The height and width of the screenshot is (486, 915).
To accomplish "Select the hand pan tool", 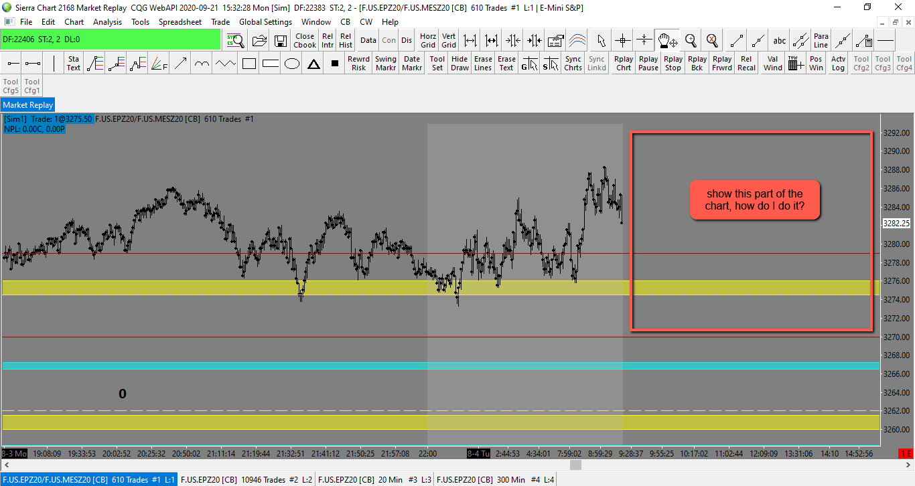I will pos(668,40).
